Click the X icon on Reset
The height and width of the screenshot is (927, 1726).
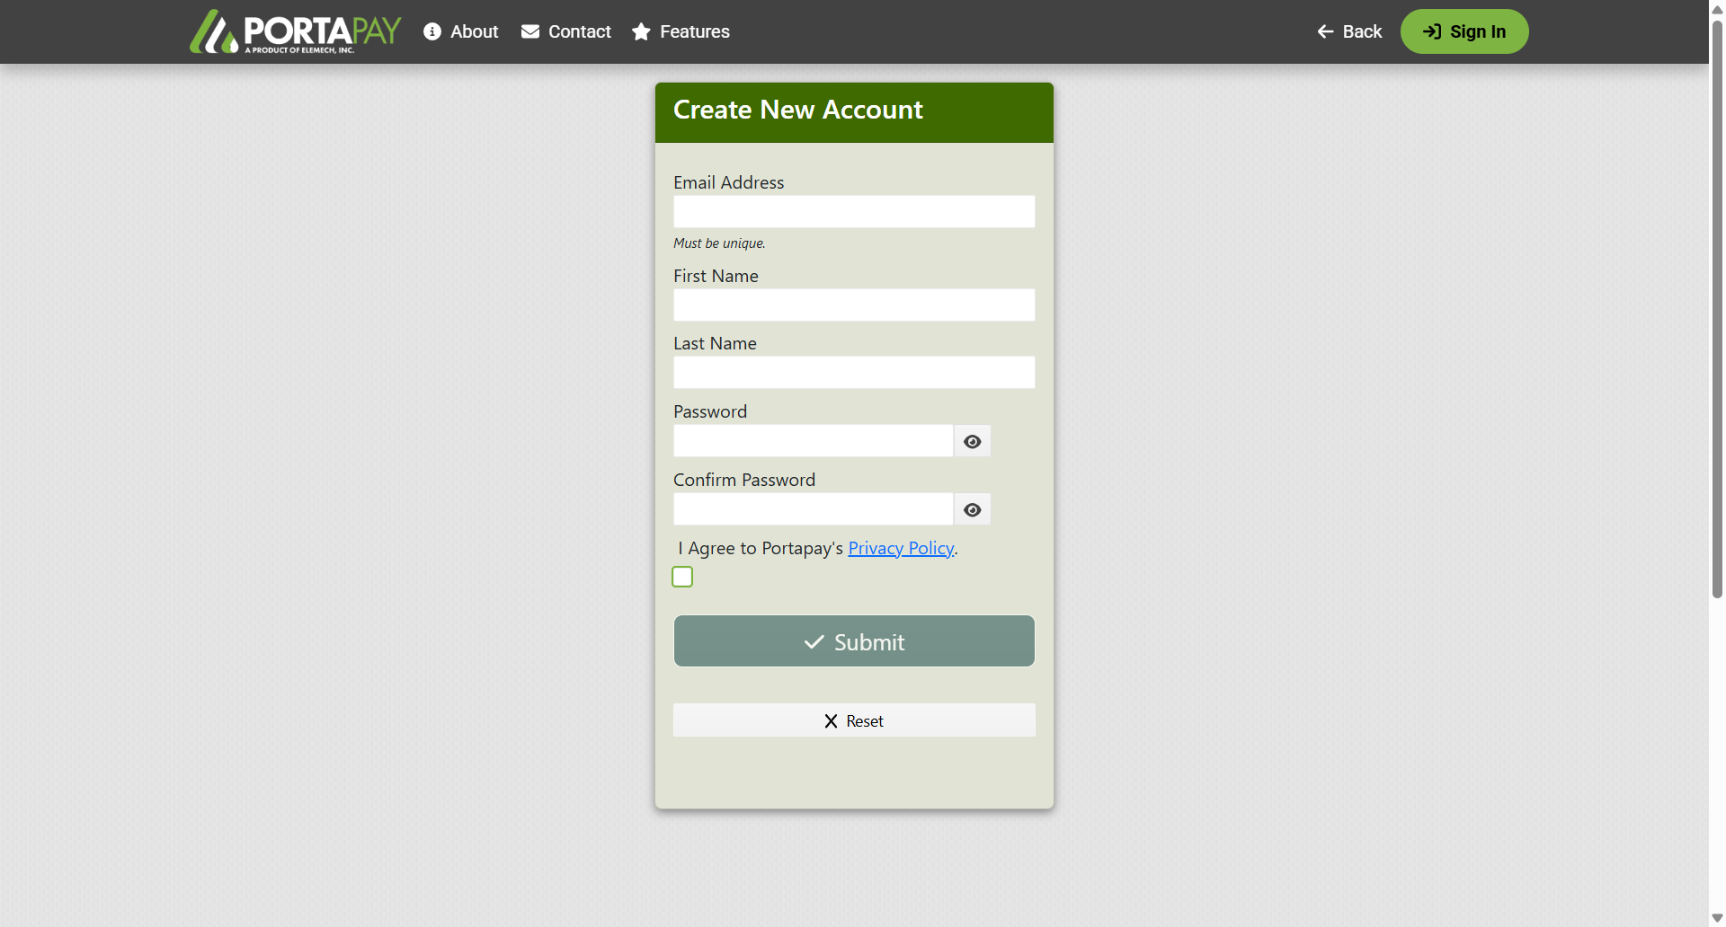[x=831, y=721]
